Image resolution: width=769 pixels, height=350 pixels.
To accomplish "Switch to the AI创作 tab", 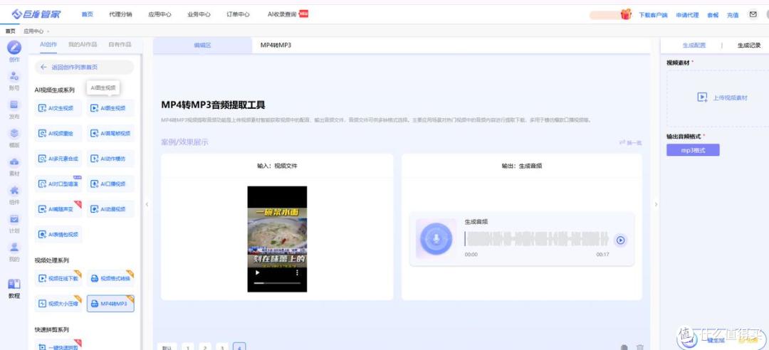I will (x=48, y=44).
